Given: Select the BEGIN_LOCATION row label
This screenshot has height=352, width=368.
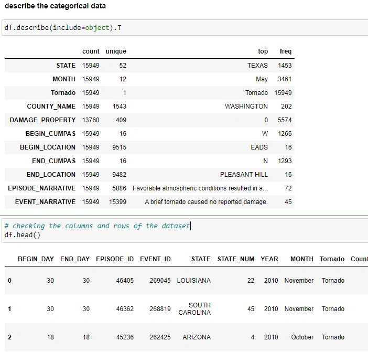Looking at the screenshot, I should click(48, 147).
